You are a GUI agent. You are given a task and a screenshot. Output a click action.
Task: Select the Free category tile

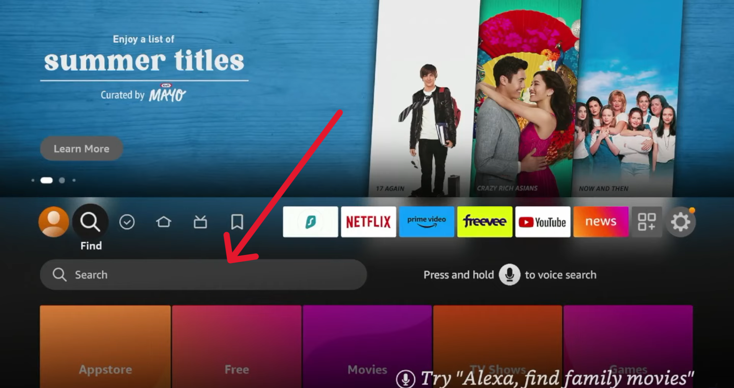coord(237,346)
